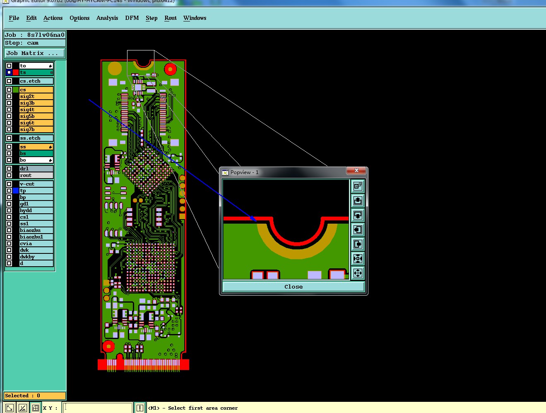
Task: Click the angle snap icon in the status bar
Action: [23, 408]
